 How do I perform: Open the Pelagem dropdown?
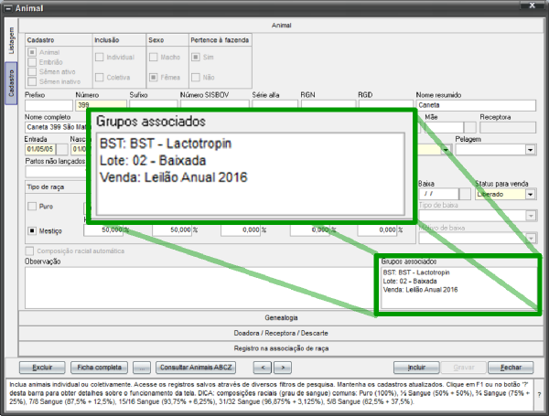(531, 150)
